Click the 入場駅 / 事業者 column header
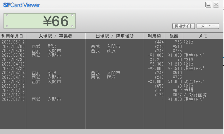This screenshot has height=134, width=224. (x=55, y=36)
